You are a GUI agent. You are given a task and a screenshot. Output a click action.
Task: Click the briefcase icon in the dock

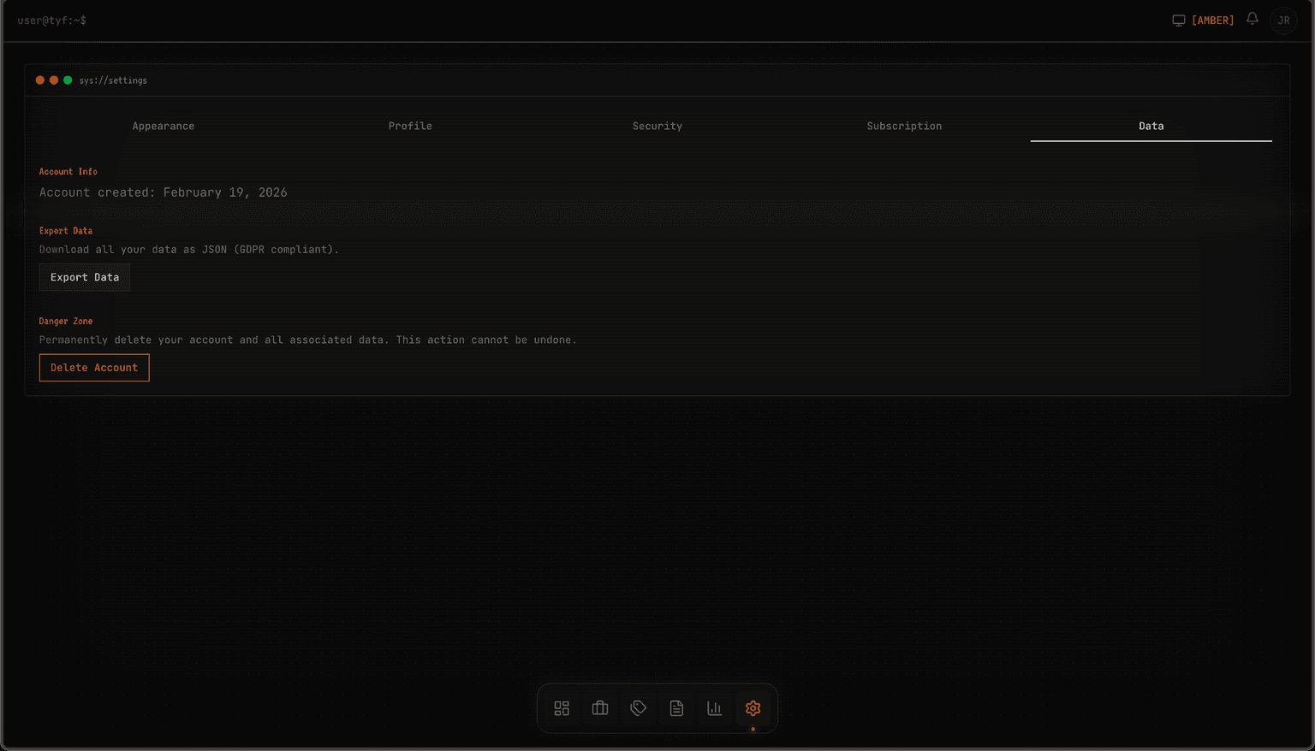[x=600, y=708]
